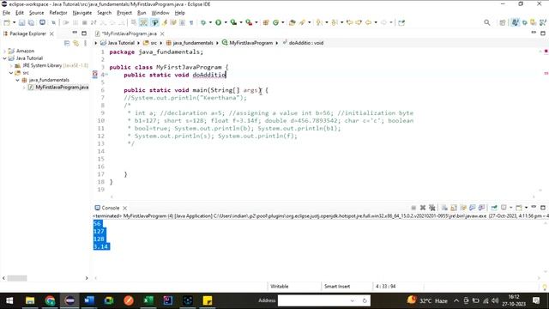Click the error marker on line 4
Viewport: 549px width, 309px height.
pyautogui.click(x=95, y=75)
